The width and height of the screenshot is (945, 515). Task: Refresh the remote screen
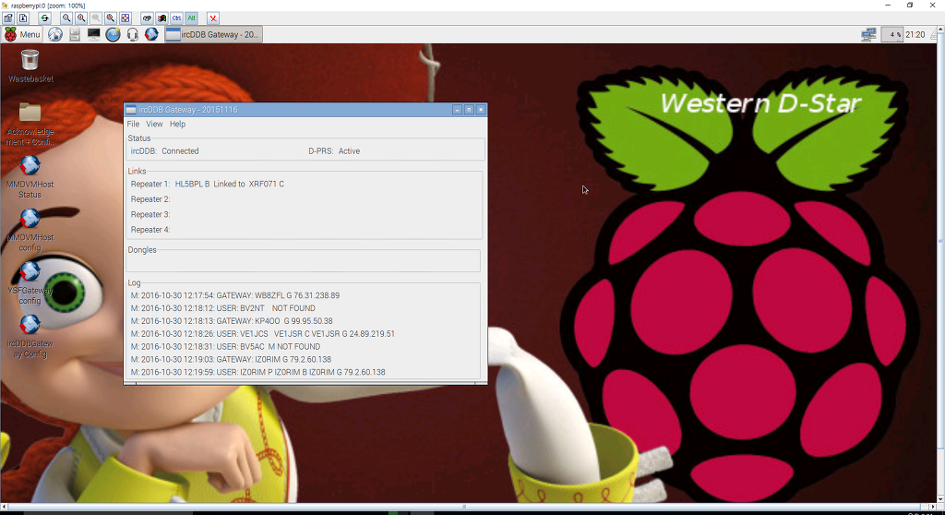click(44, 18)
